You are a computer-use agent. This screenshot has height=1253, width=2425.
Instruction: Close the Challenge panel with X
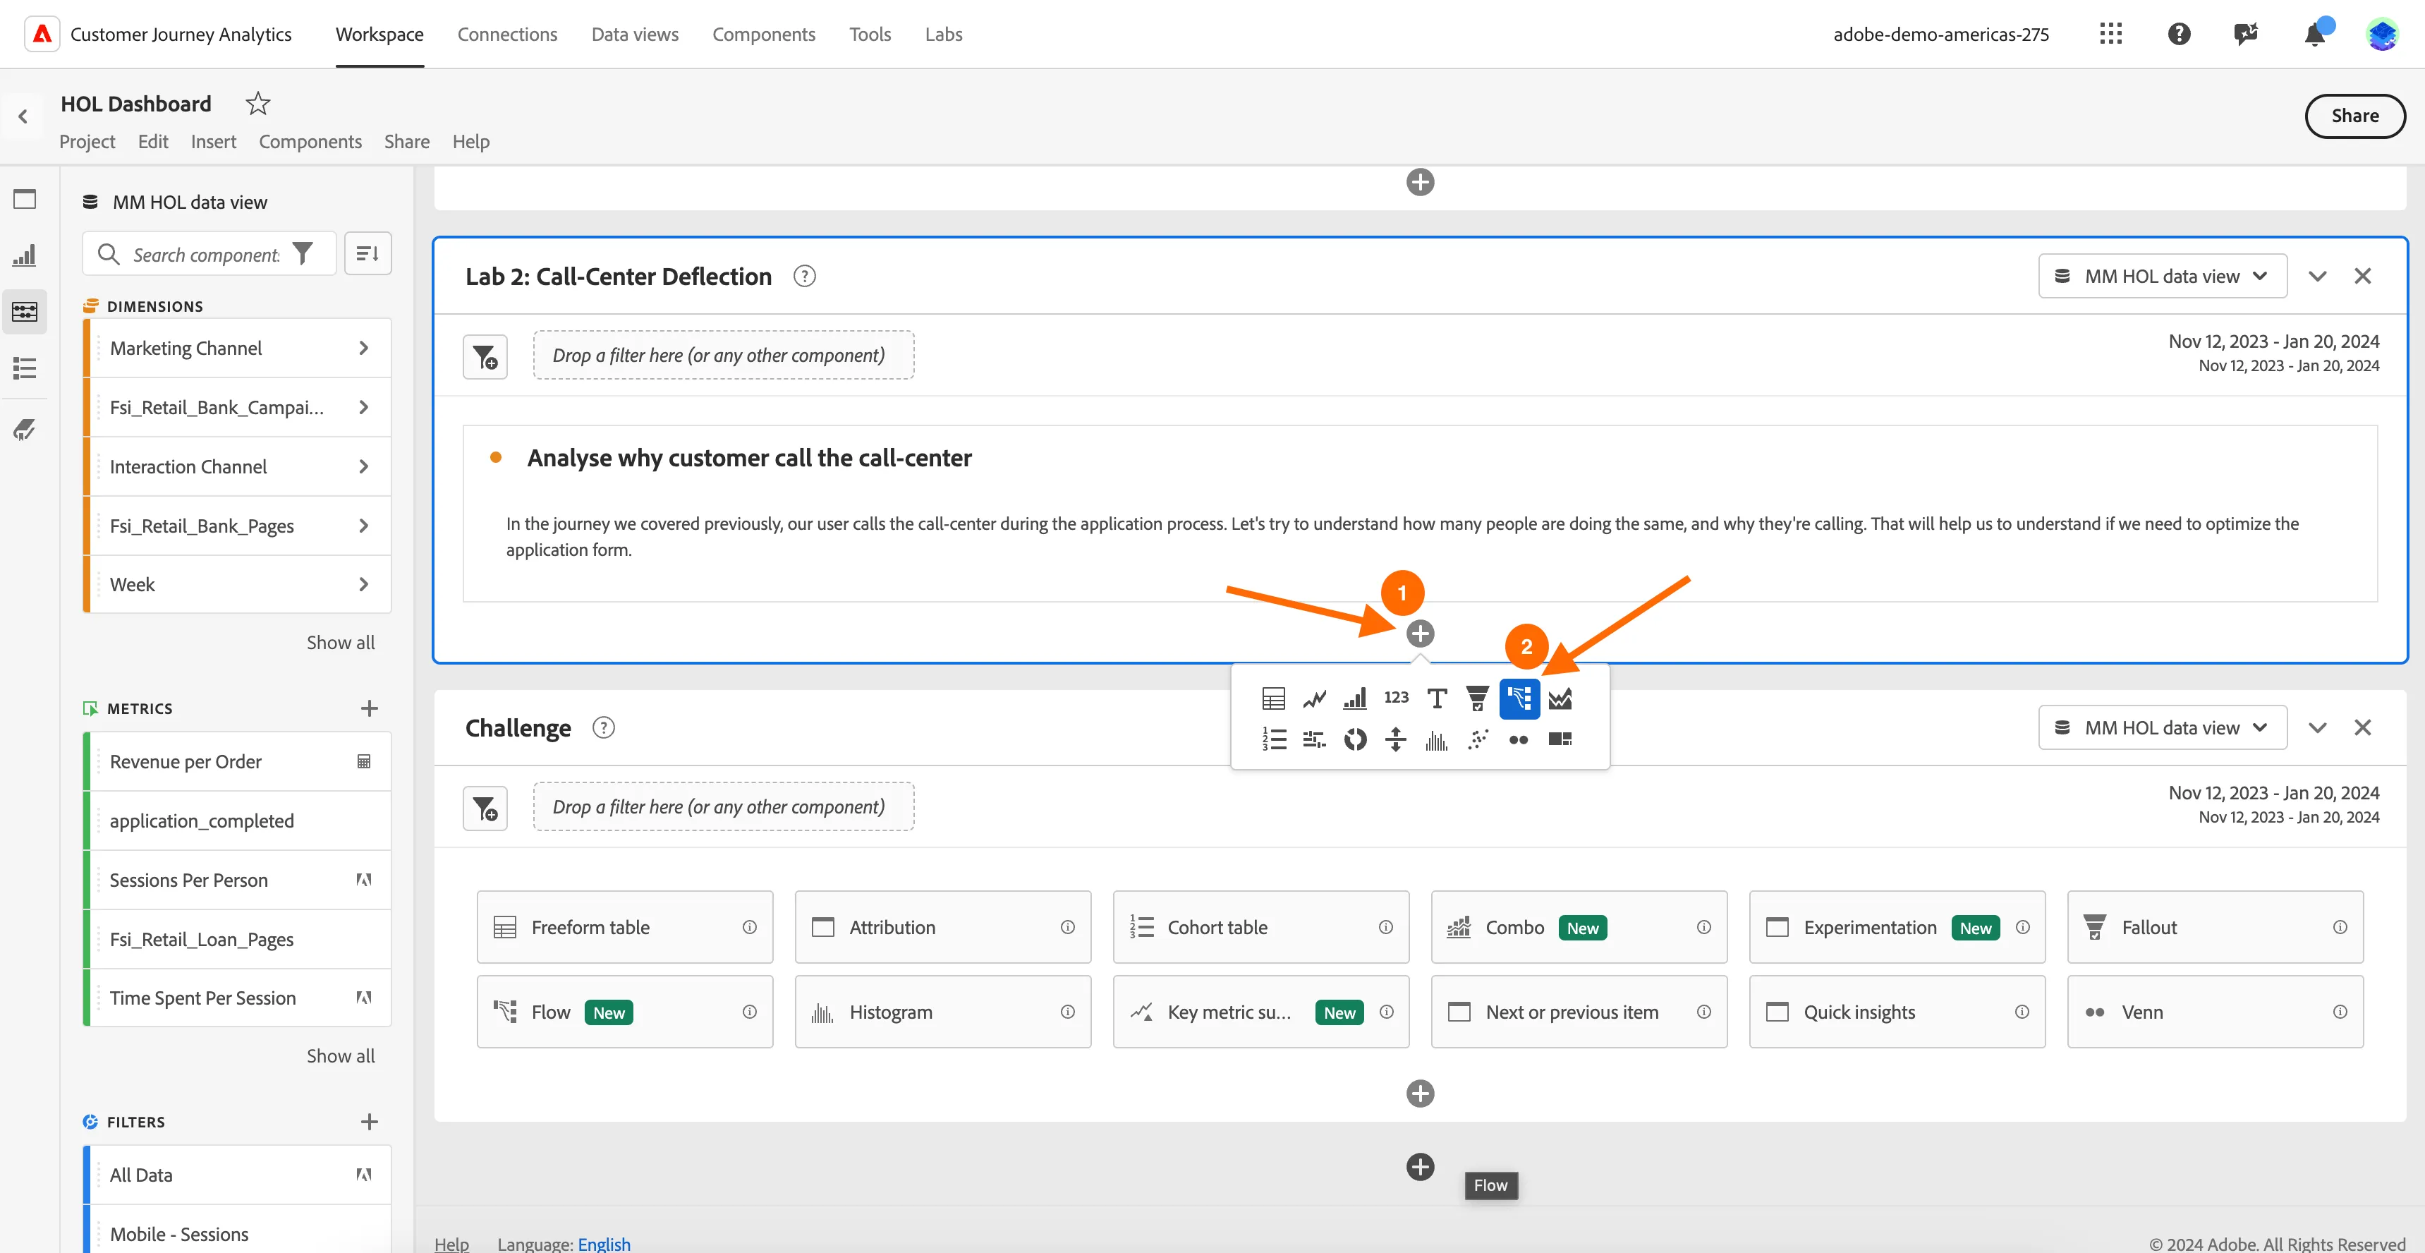pyautogui.click(x=2362, y=727)
